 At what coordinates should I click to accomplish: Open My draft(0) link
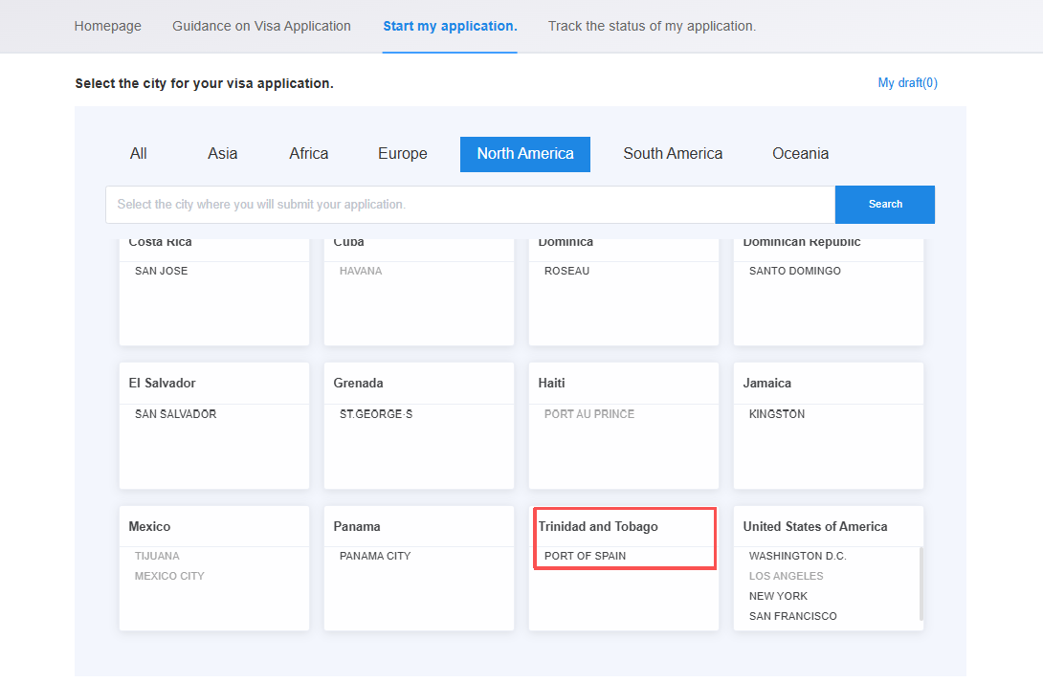pyautogui.click(x=907, y=82)
